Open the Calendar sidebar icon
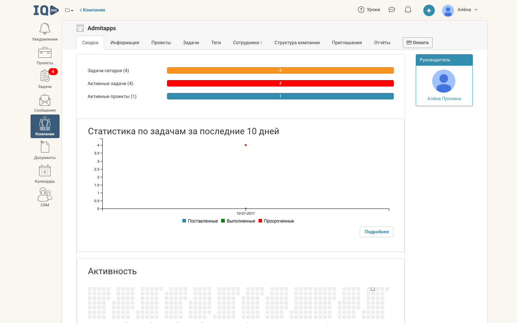Image resolution: width=517 pixels, height=323 pixels. (x=45, y=174)
